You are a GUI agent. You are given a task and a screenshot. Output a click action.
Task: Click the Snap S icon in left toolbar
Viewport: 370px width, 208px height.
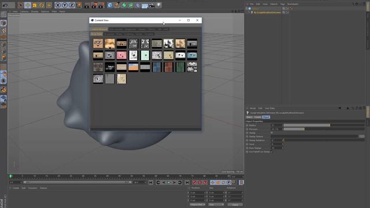[3, 81]
